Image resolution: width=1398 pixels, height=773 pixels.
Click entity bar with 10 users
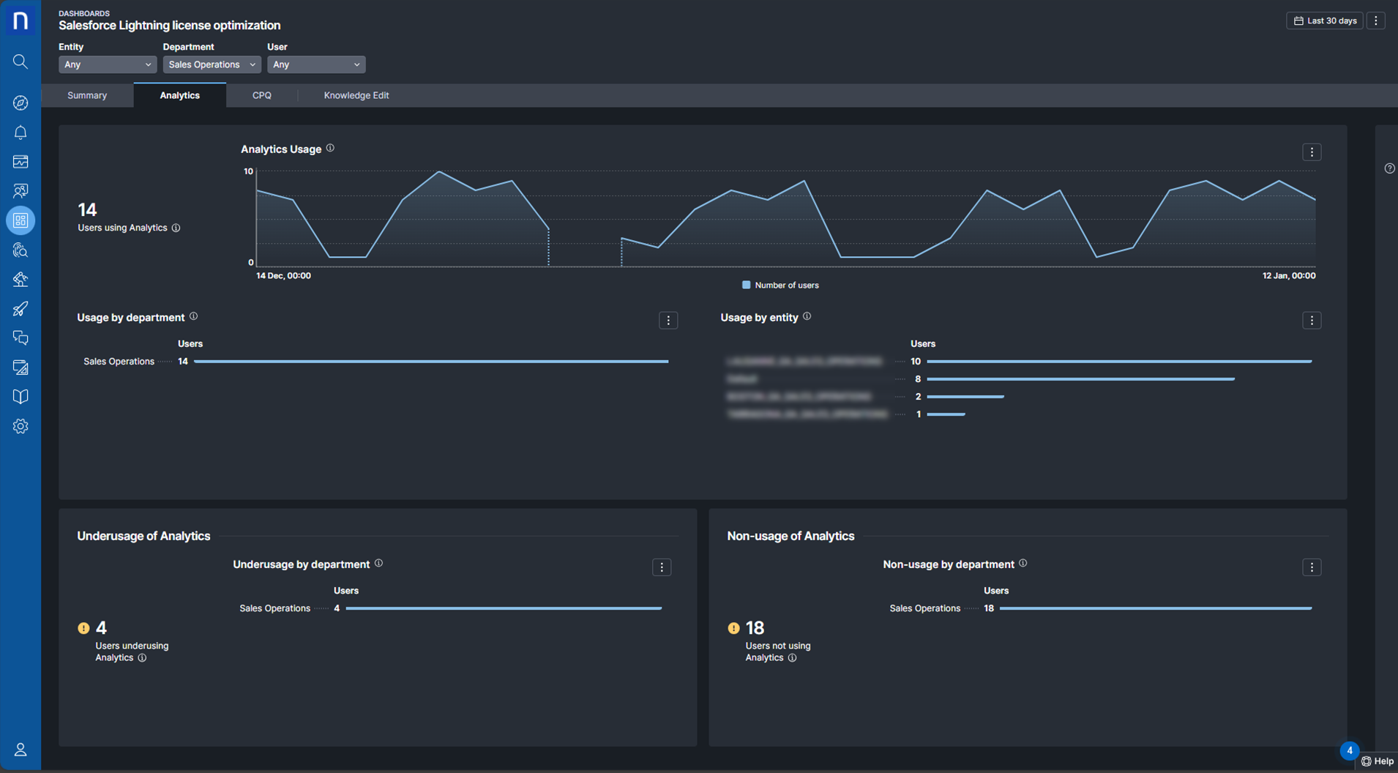pyautogui.click(x=1119, y=361)
